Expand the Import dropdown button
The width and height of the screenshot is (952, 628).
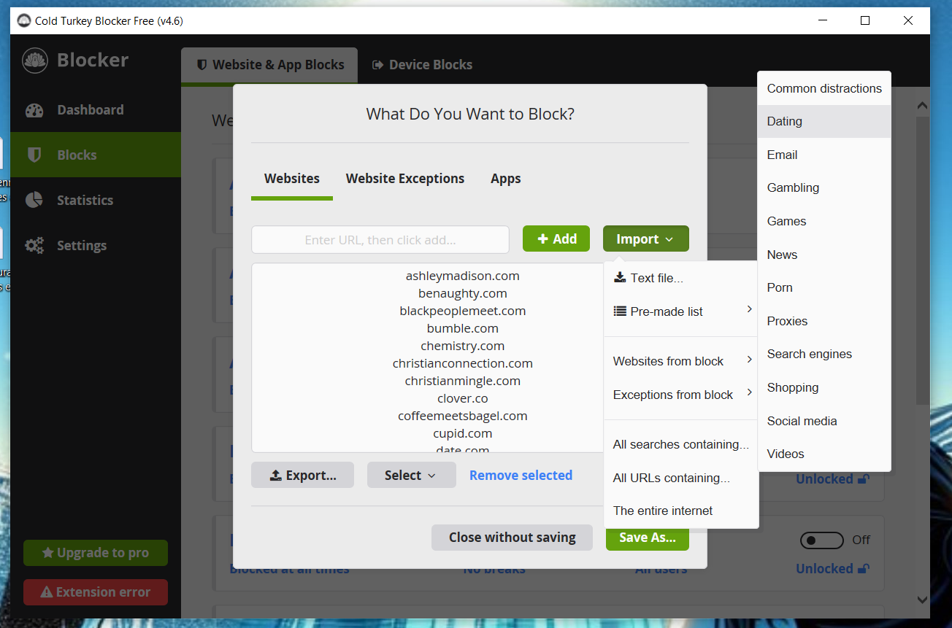(646, 239)
